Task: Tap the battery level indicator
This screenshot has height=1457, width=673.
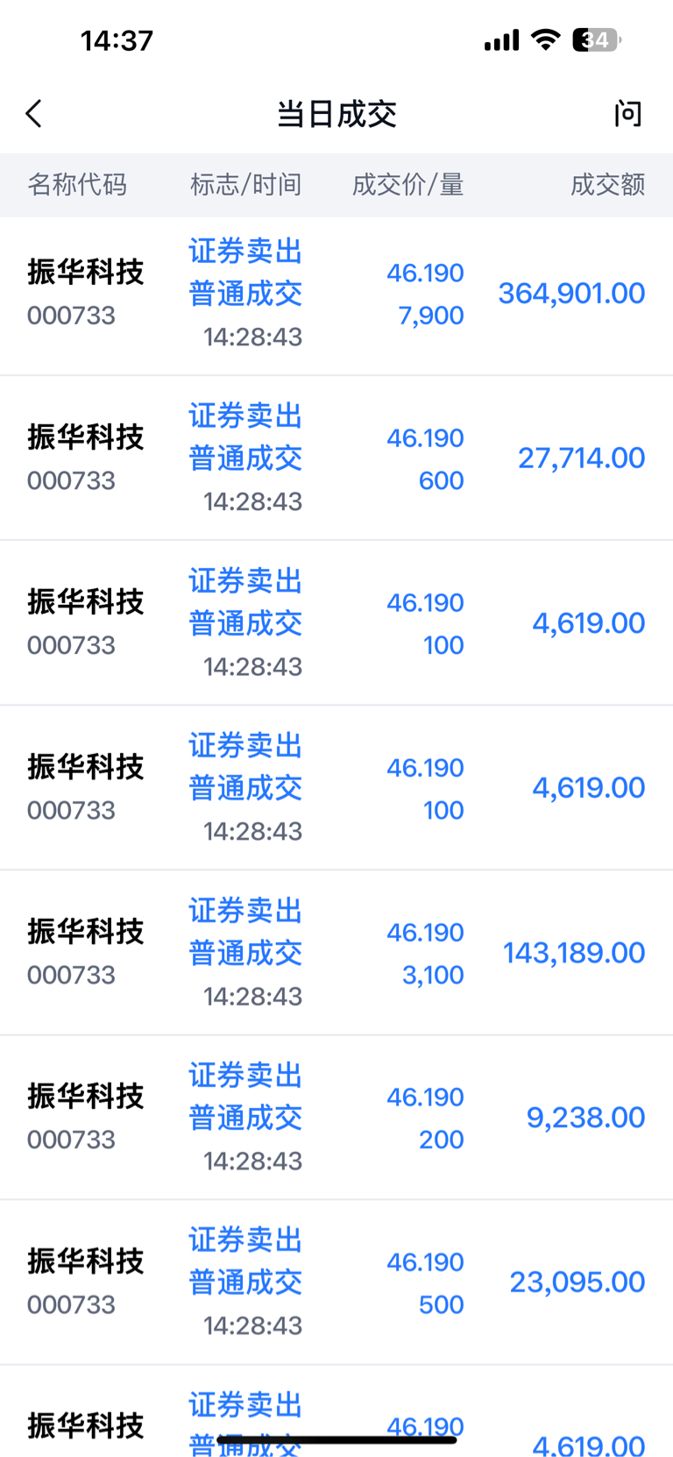Action: (596, 39)
